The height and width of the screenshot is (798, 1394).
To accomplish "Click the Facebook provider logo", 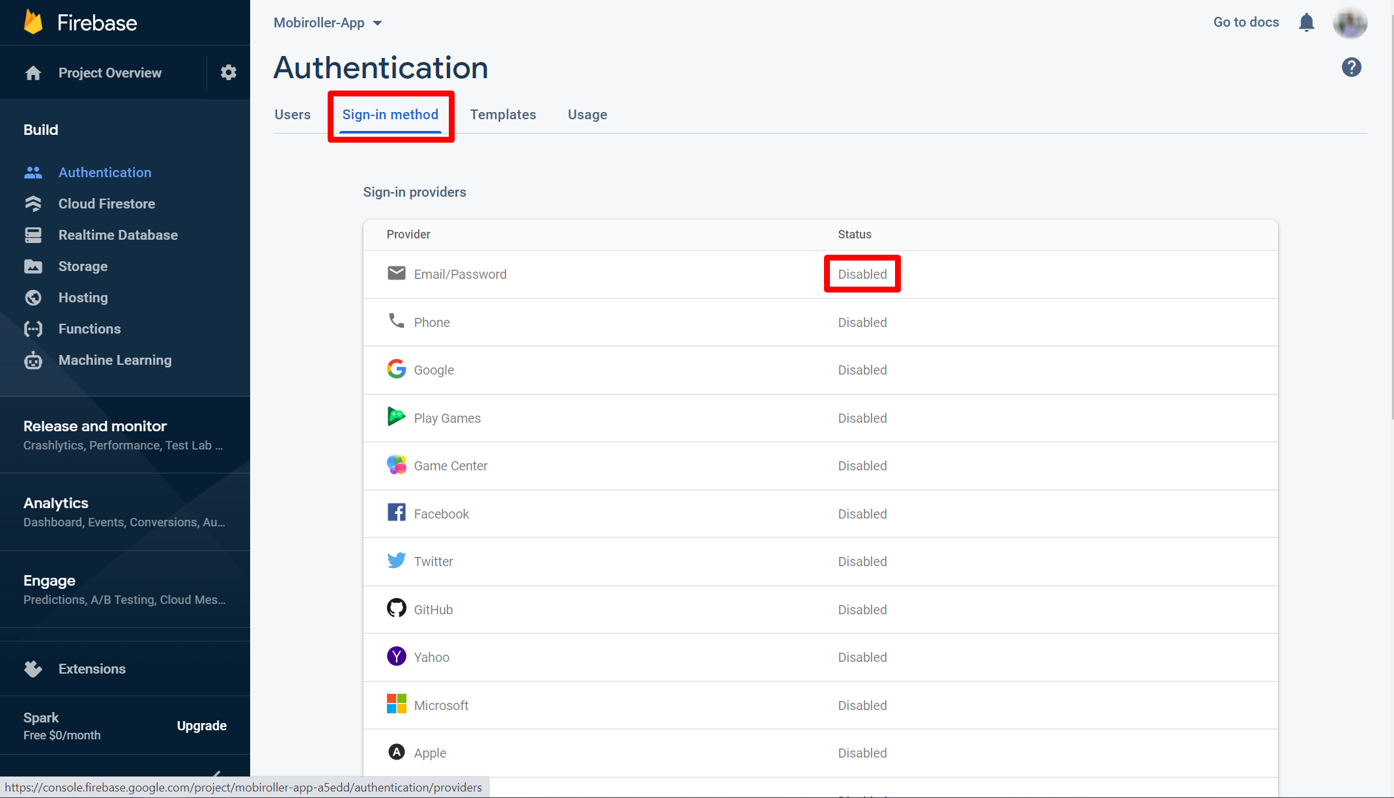I will pyautogui.click(x=397, y=512).
